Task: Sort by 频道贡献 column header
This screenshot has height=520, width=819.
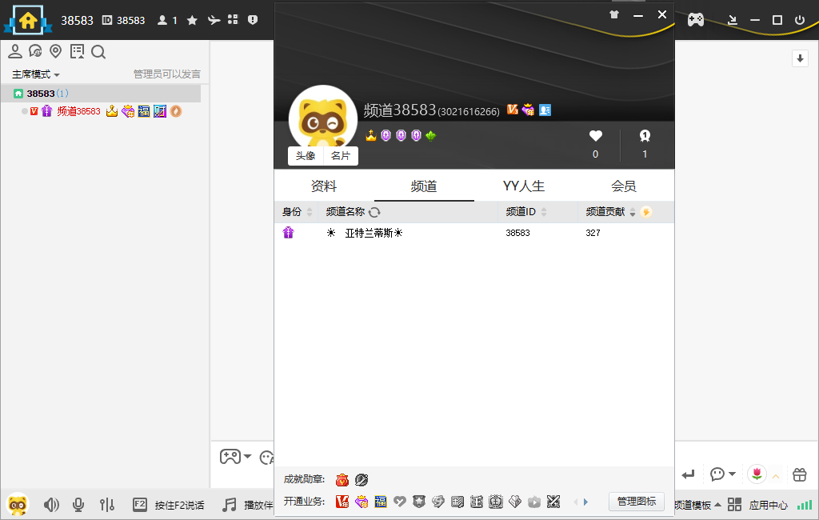Action: point(610,212)
